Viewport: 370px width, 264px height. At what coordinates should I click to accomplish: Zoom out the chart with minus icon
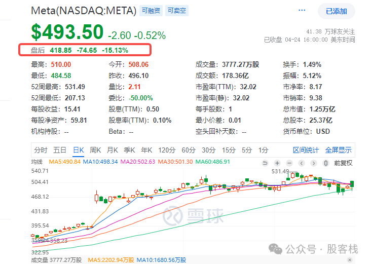click(289, 163)
